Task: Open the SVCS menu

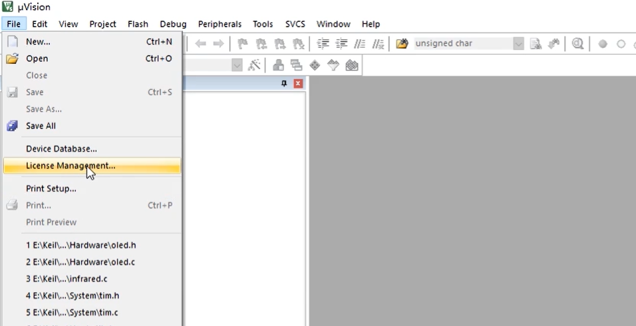Action: click(x=295, y=24)
